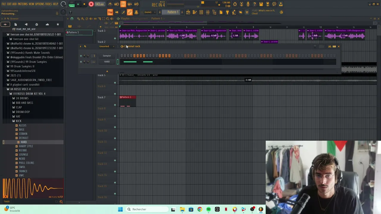Image resolution: width=381 pixels, height=214 pixels.
Task: Open the audio editor scissors icon
Action: [241, 4]
